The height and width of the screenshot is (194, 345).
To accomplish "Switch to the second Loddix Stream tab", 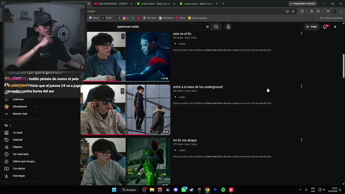I will click(199, 4).
